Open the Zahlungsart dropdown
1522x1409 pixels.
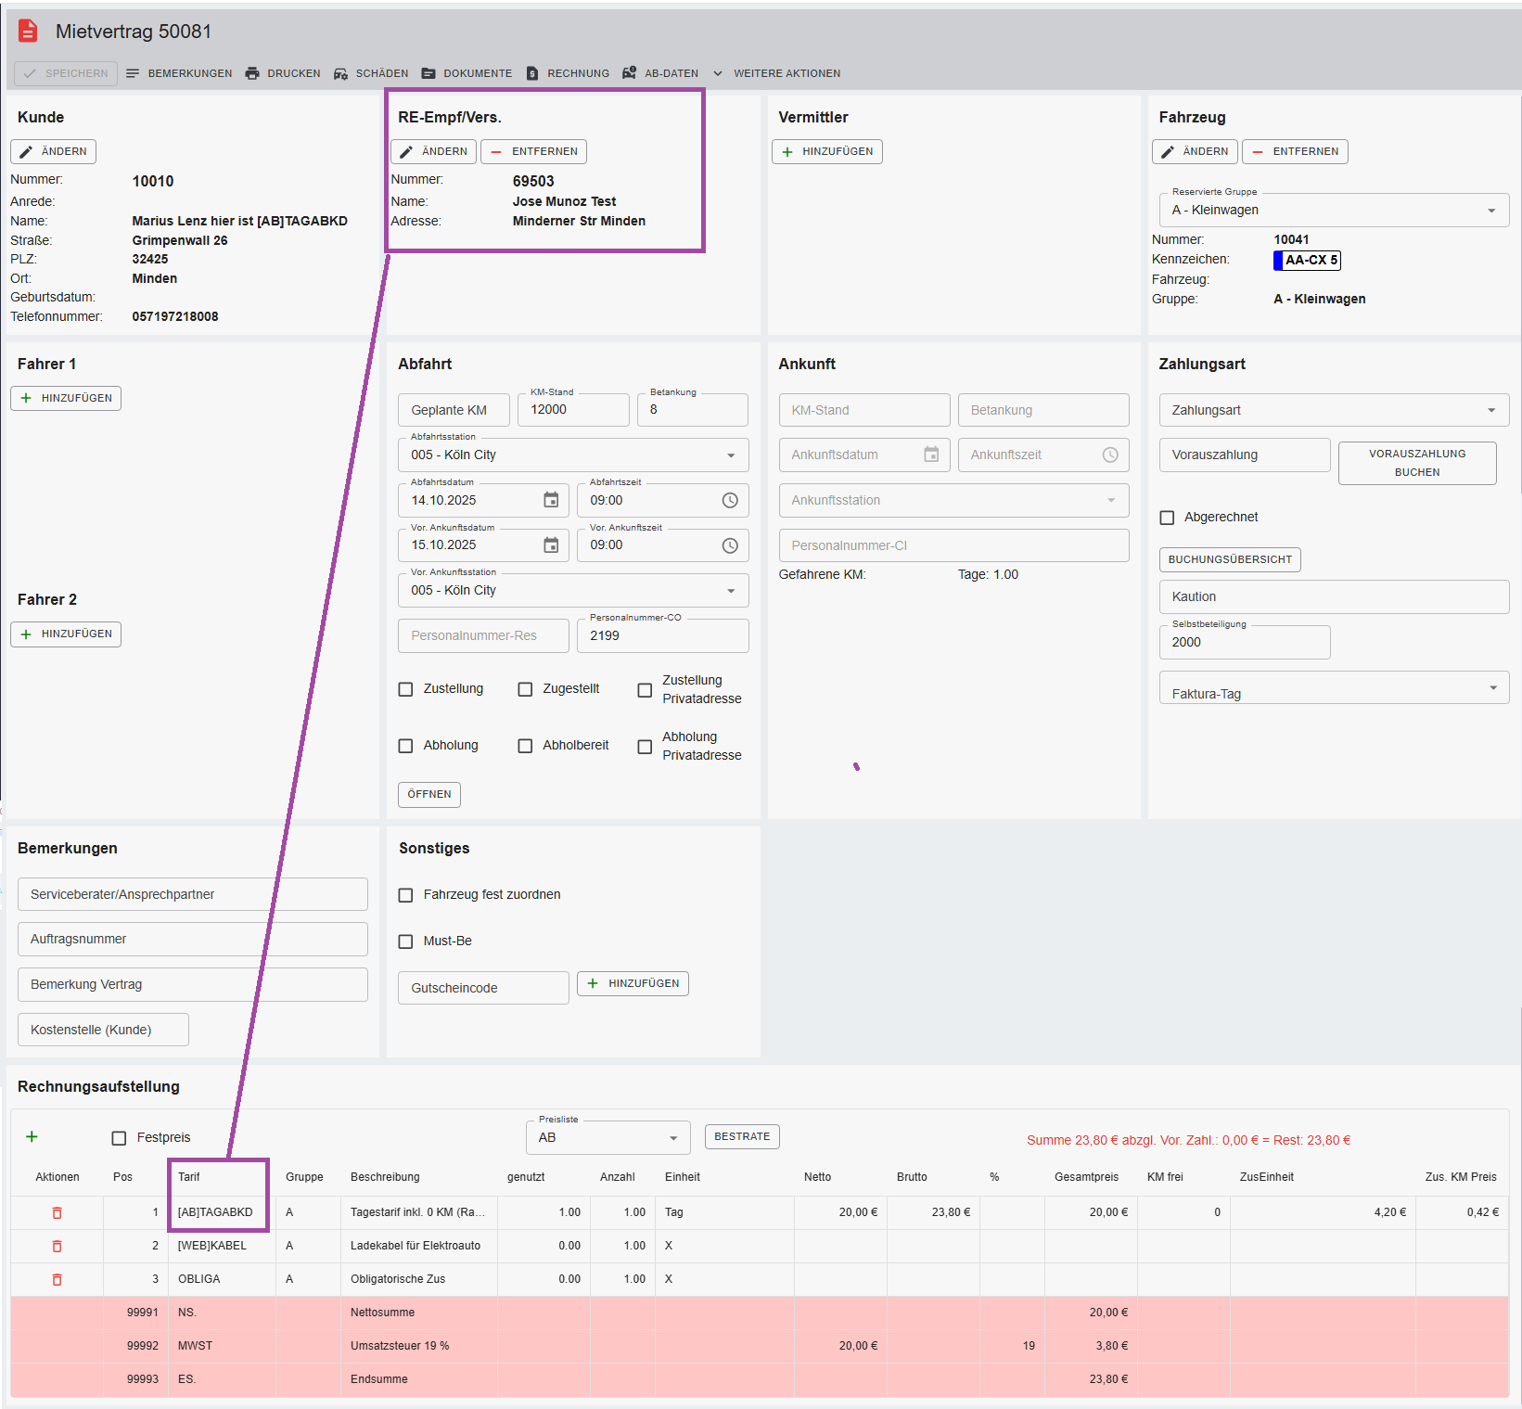(1490, 410)
